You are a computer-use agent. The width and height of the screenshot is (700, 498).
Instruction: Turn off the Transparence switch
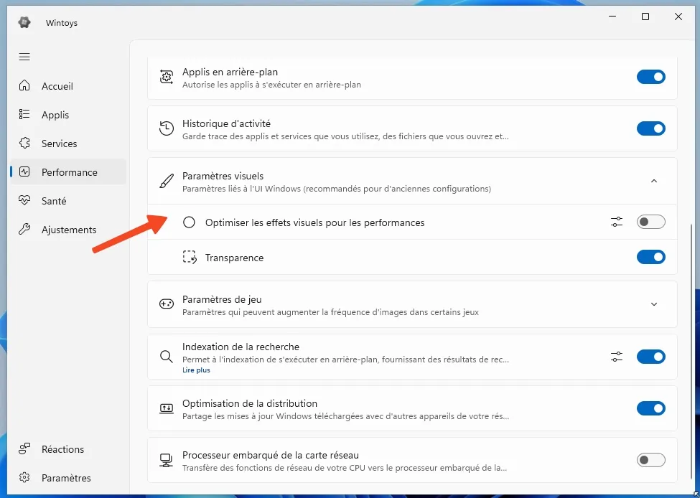[650, 258]
